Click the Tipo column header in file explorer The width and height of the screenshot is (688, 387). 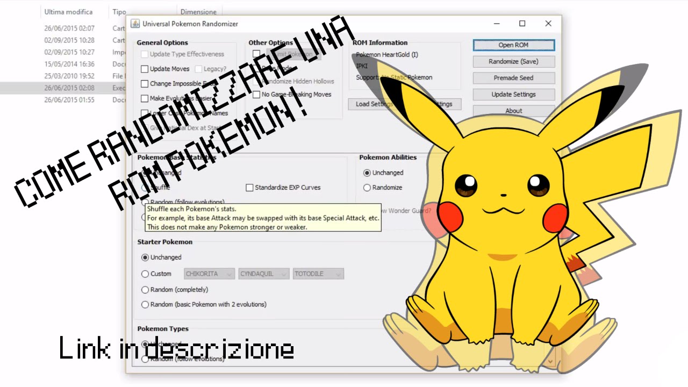(119, 12)
